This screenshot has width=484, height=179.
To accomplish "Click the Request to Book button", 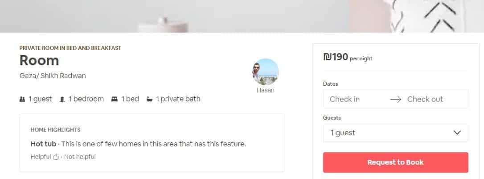I will click(x=395, y=162).
